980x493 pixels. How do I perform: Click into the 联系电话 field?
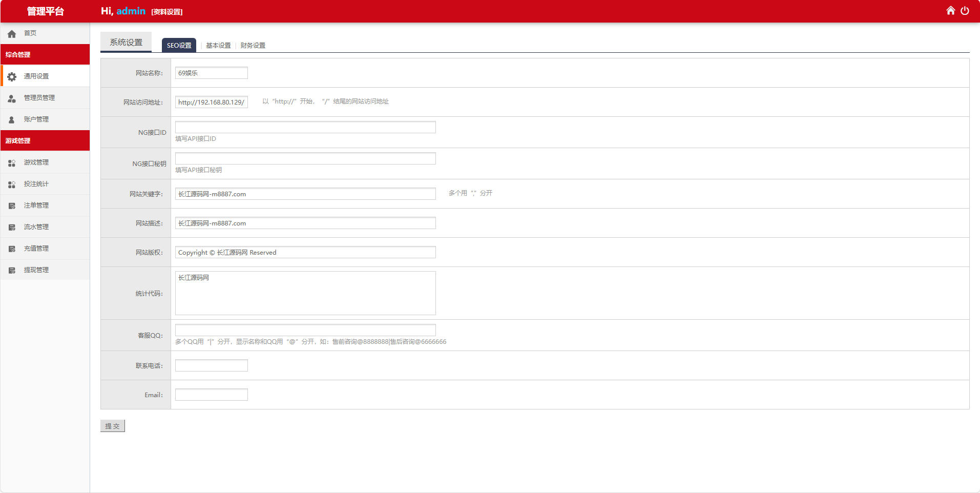click(212, 365)
